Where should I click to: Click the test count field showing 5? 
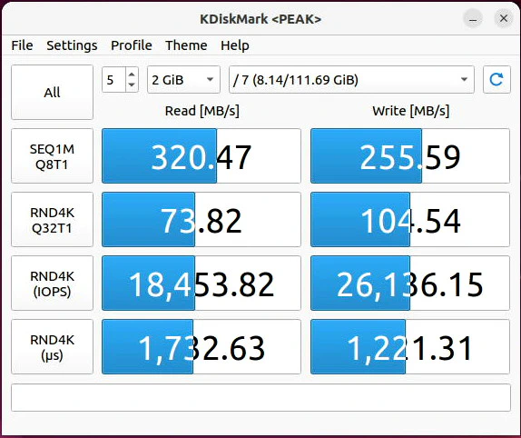[114, 79]
